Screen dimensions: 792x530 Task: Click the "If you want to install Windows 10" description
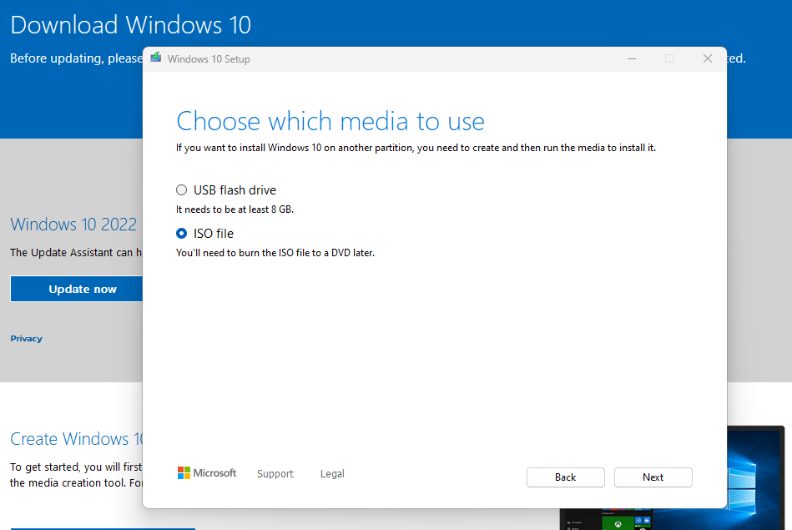point(416,148)
